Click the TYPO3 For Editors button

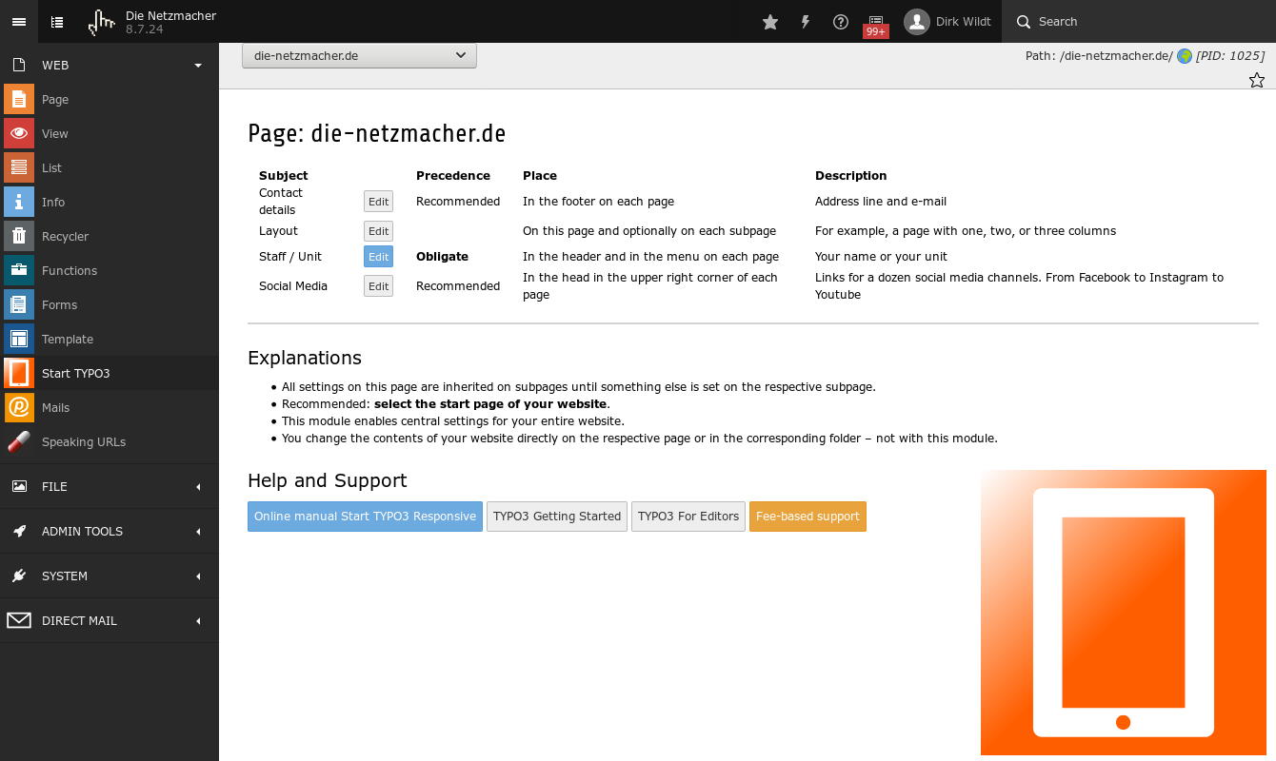coord(688,517)
